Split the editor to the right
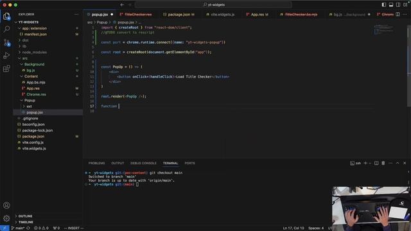This screenshot has width=411, height=231. tap(398, 14)
